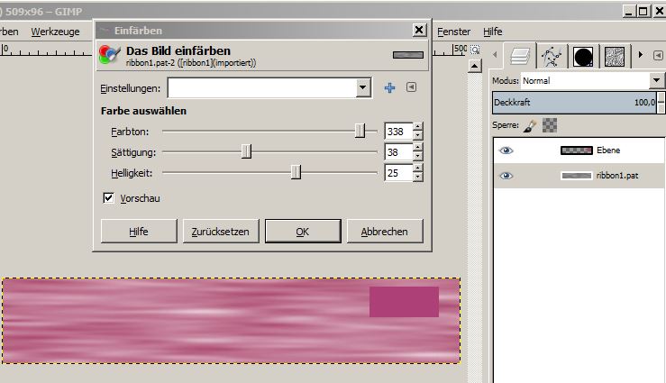This screenshot has height=383, width=666.
Task: Switch to the Paths tab icon
Action: click(552, 57)
